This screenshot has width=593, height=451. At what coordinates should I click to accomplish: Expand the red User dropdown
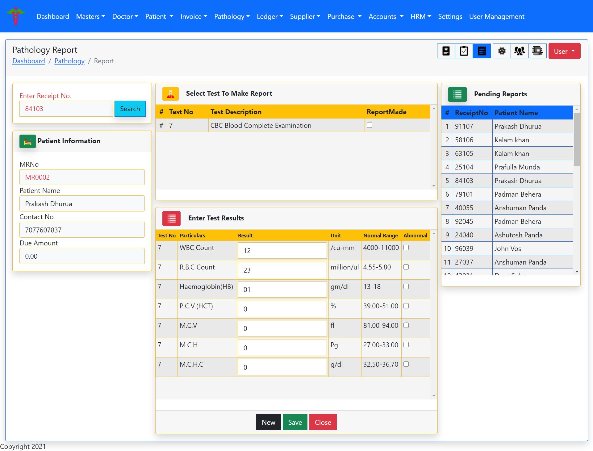[564, 51]
